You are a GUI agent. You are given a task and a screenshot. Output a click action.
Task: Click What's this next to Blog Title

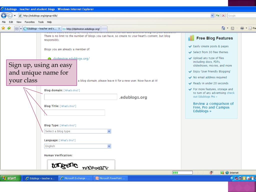[68, 106]
